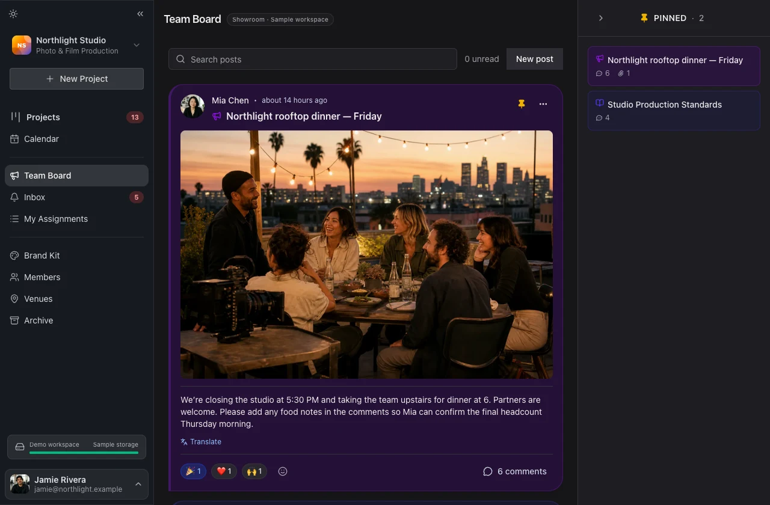Click the Projects count badge showing 13
This screenshot has height=505, width=770.
coord(135,117)
